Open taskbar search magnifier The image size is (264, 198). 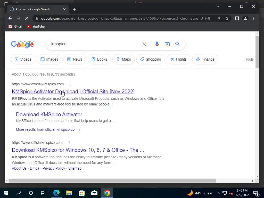19,193
